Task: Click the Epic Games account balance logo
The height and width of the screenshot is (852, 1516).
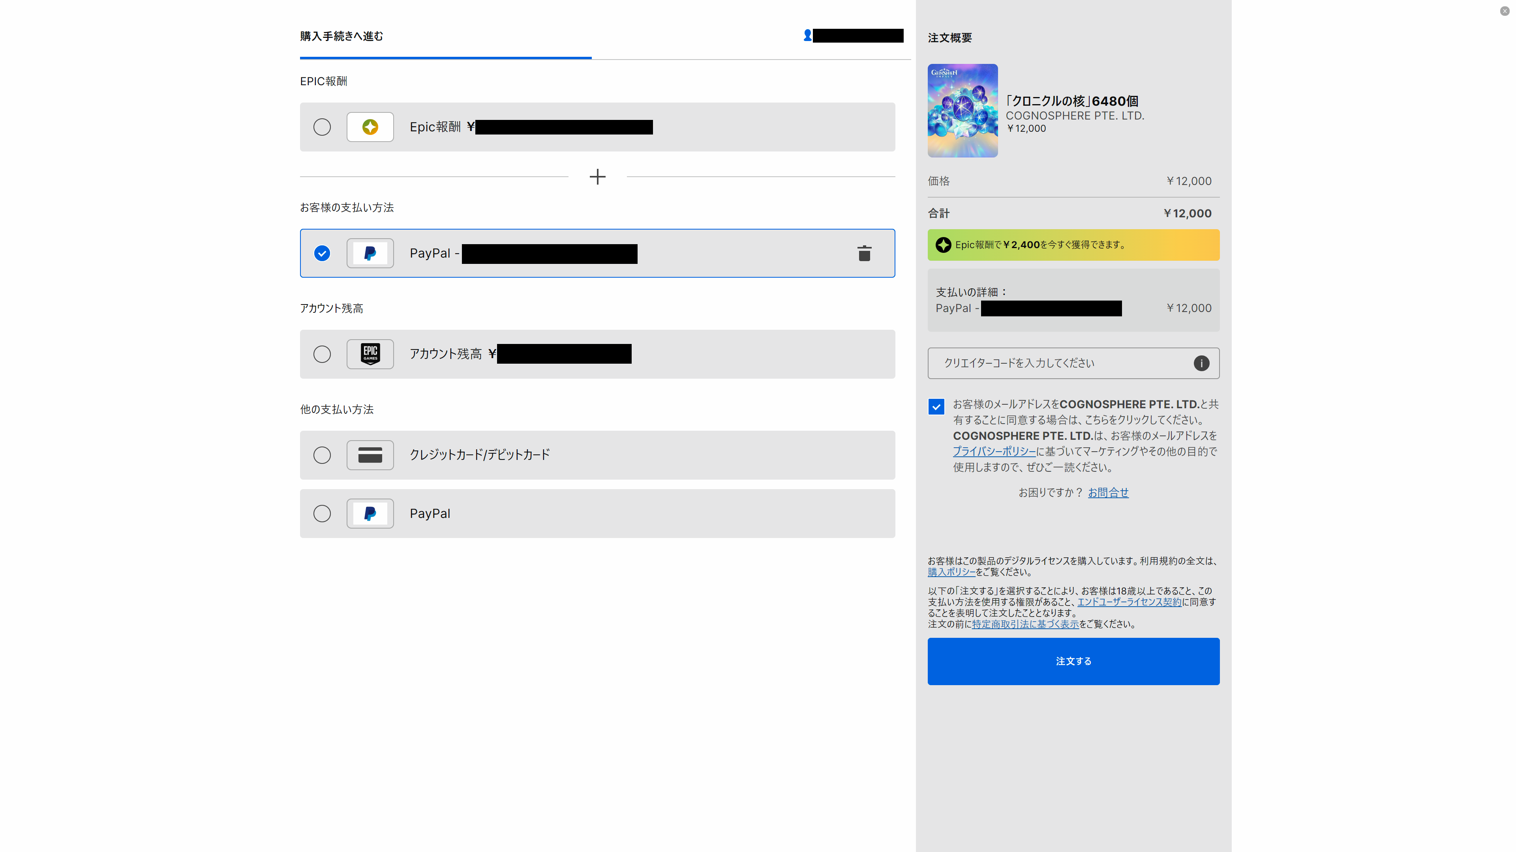Action: [370, 354]
